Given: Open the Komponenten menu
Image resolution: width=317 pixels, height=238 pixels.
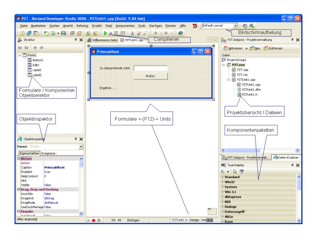Looking at the screenshot, I should pos(125,26).
